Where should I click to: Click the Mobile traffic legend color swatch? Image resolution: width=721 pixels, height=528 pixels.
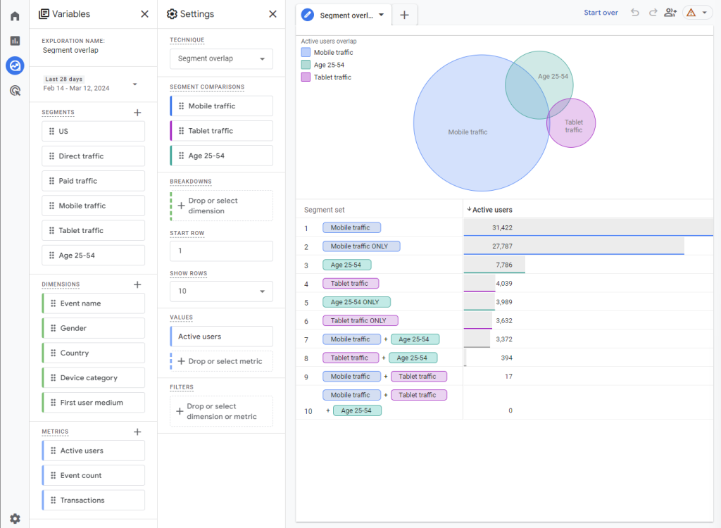coord(306,52)
